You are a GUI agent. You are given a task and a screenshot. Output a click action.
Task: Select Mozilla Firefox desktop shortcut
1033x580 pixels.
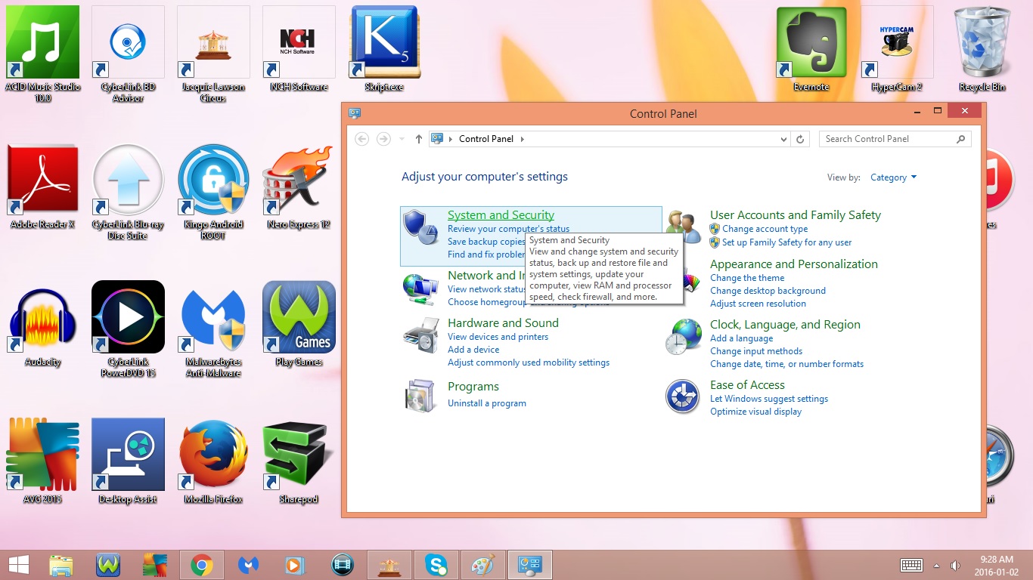click(x=213, y=461)
